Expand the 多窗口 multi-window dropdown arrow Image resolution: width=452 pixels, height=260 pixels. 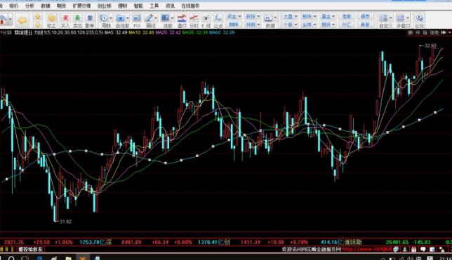pyautogui.click(x=408, y=18)
